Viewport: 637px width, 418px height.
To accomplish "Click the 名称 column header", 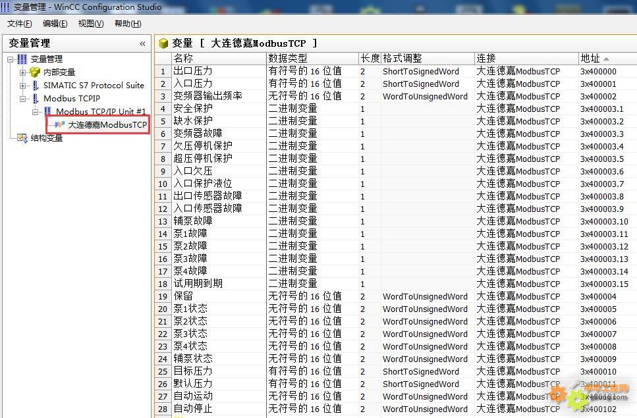I will (219, 59).
